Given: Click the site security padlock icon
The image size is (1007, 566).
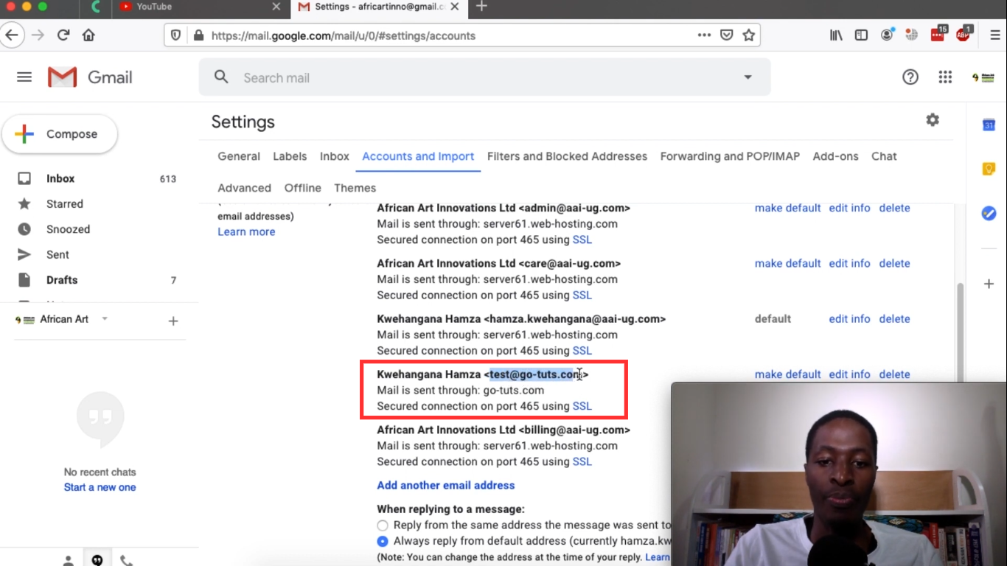Looking at the screenshot, I should 198,35.
